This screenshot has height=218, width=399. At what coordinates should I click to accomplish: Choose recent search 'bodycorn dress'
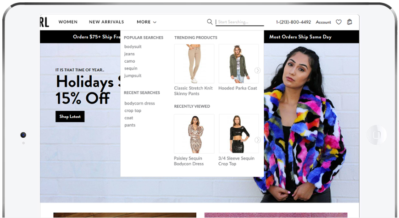pyautogui.click(x=139, y=104)
